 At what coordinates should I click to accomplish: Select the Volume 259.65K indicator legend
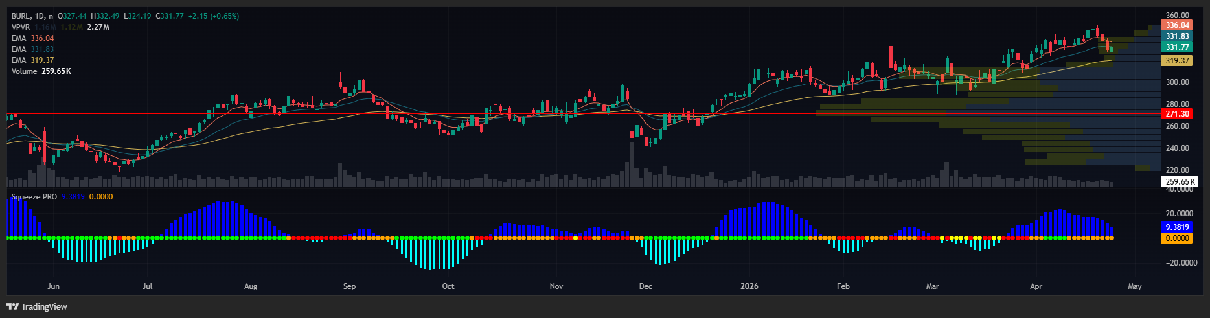[x=41, y=71]
